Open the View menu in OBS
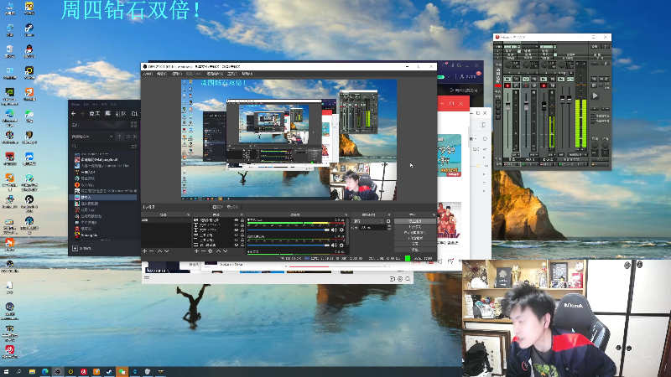This screenshot has width=671, height=377. tap(177, 74)
